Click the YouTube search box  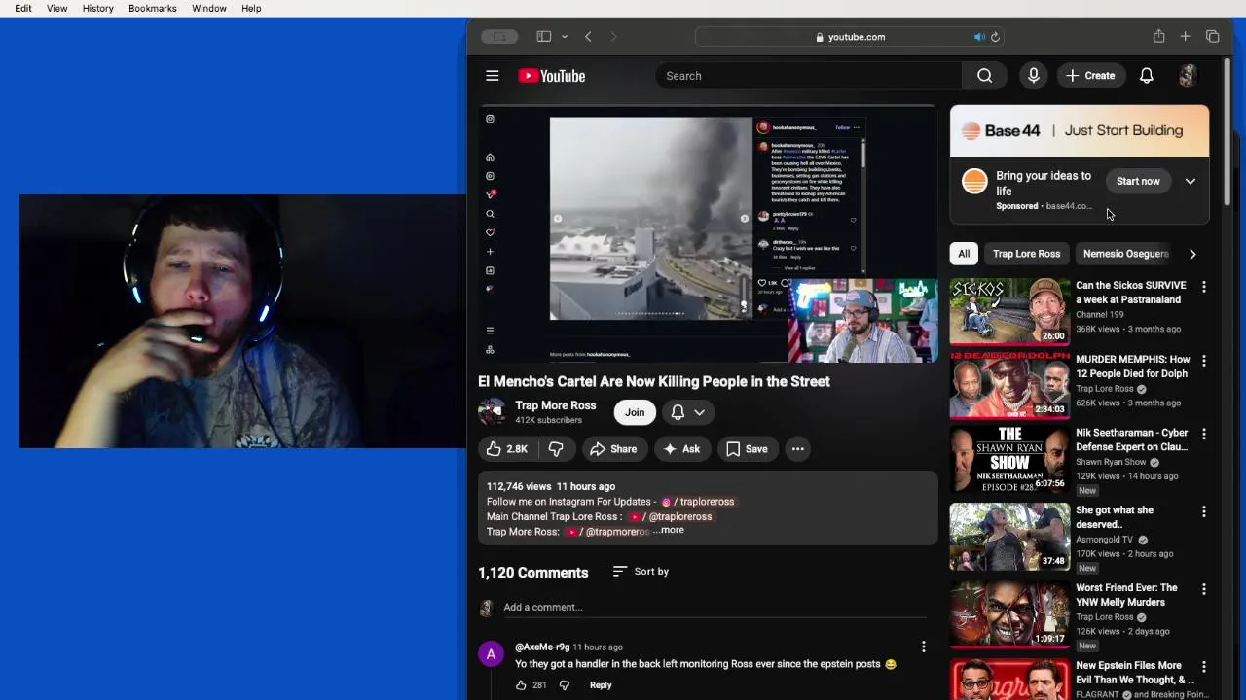(x=808, y=76)
